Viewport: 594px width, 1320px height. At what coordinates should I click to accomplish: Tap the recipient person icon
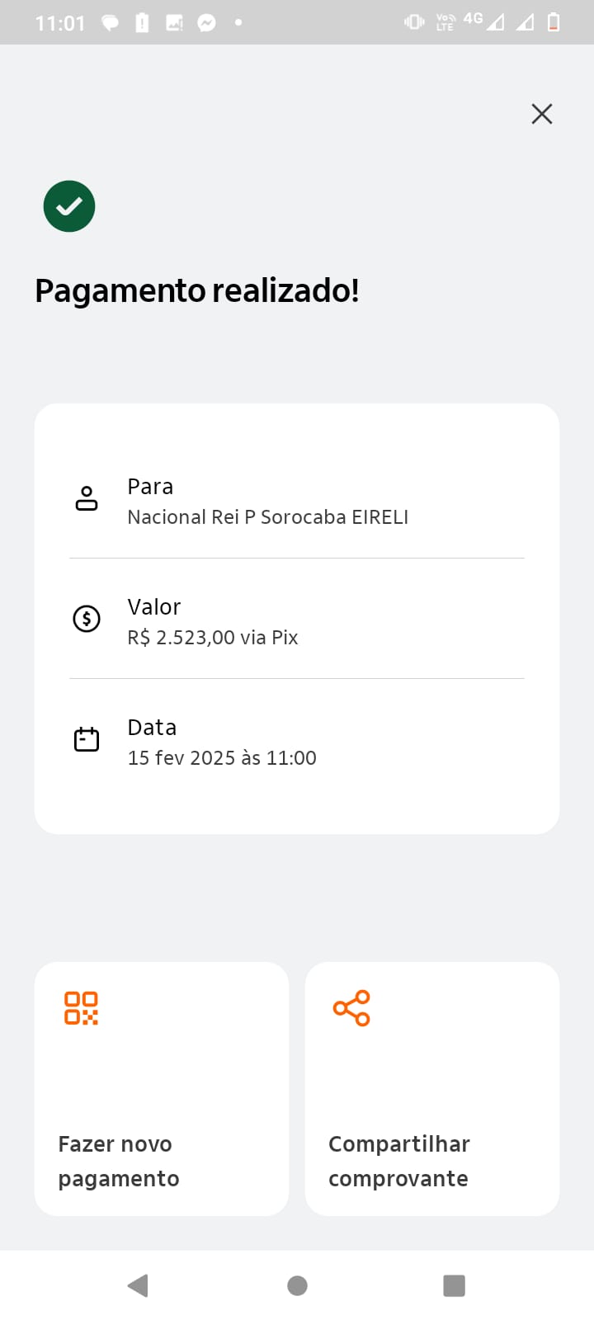87,499
